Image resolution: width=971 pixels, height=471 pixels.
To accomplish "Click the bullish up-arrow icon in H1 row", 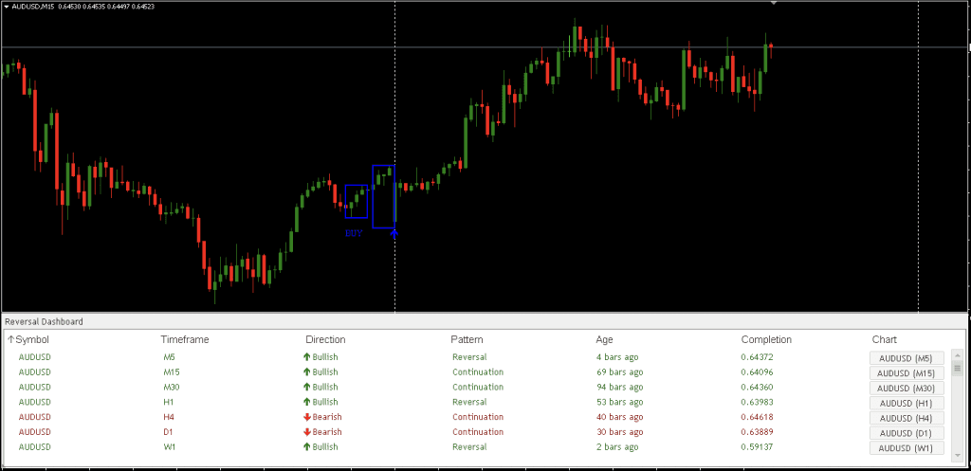I will coord(306,402).
